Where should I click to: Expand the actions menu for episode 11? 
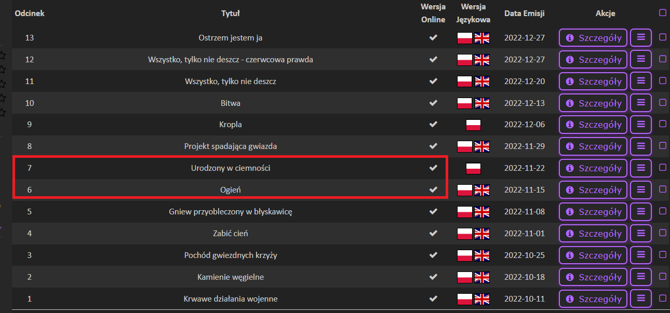[x=641, y=81]
